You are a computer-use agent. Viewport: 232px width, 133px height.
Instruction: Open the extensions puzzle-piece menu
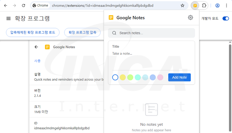(x=204, y=5)
